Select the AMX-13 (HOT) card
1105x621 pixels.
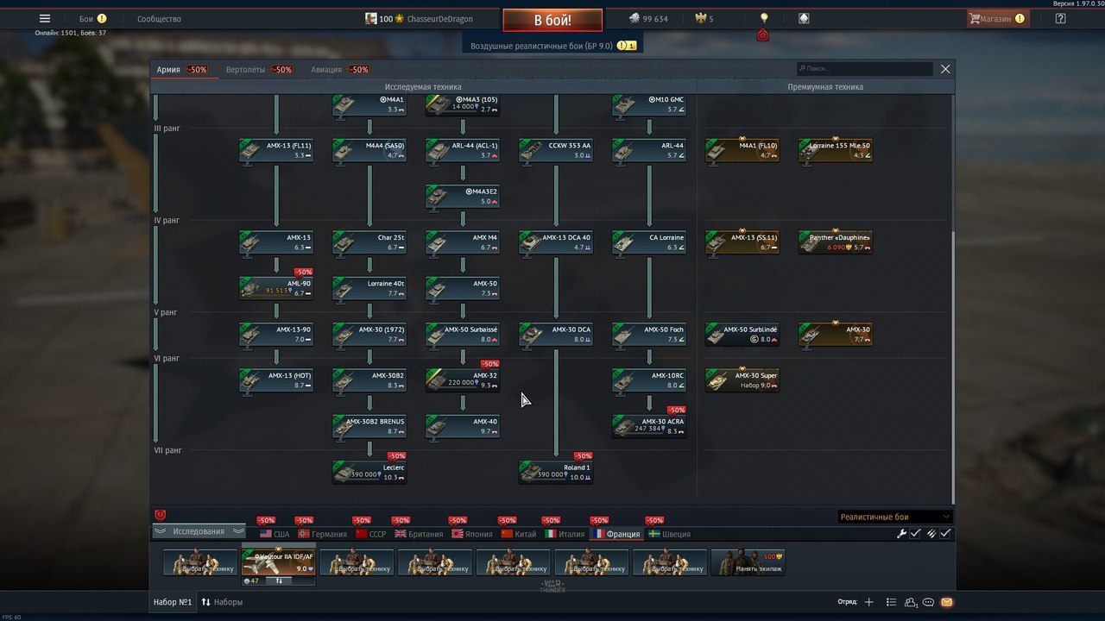[x=276, y=380]
